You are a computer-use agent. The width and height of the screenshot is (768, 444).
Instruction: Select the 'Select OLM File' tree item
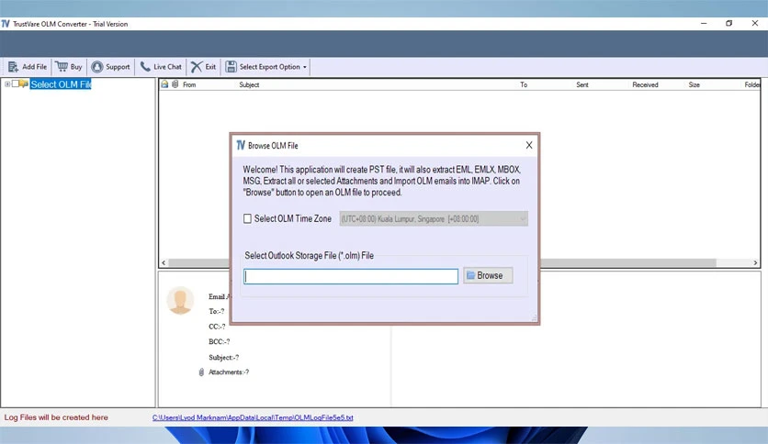pyautogui.click(x=61, y=84)
